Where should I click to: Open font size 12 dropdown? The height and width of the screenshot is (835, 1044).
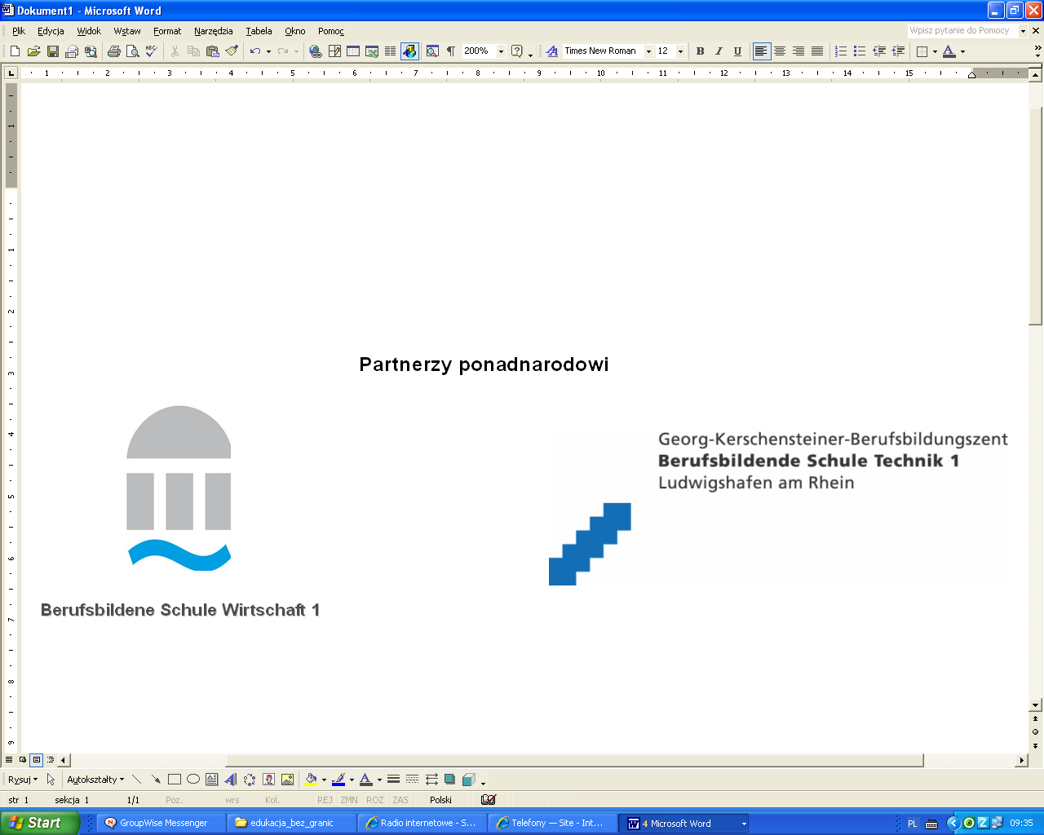pyautogui.click(x=680, y=51)
